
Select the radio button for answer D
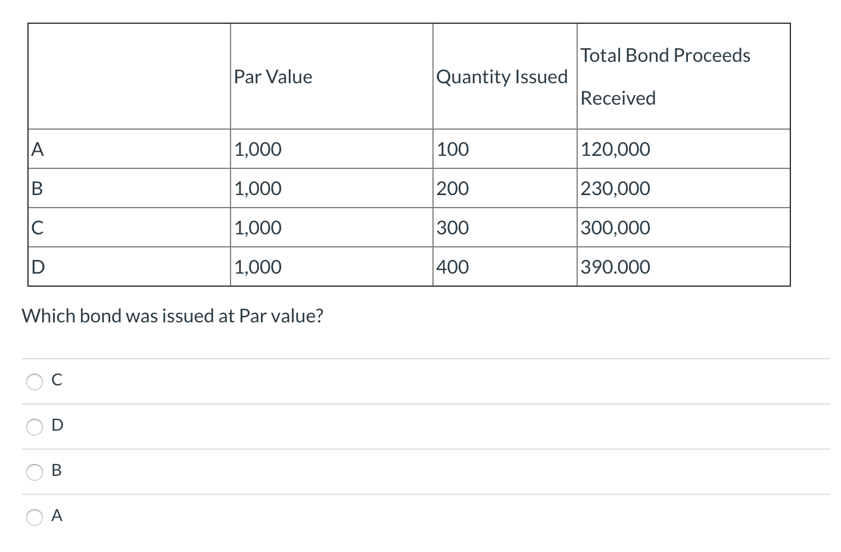(35, 427)
